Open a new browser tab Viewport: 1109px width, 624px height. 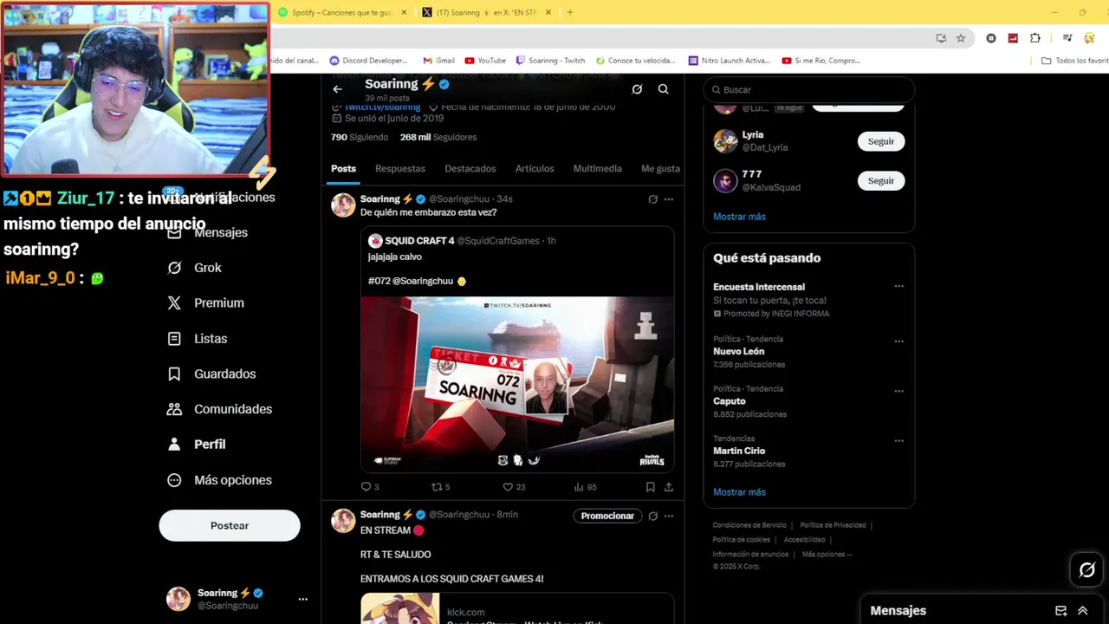[569, 12]
